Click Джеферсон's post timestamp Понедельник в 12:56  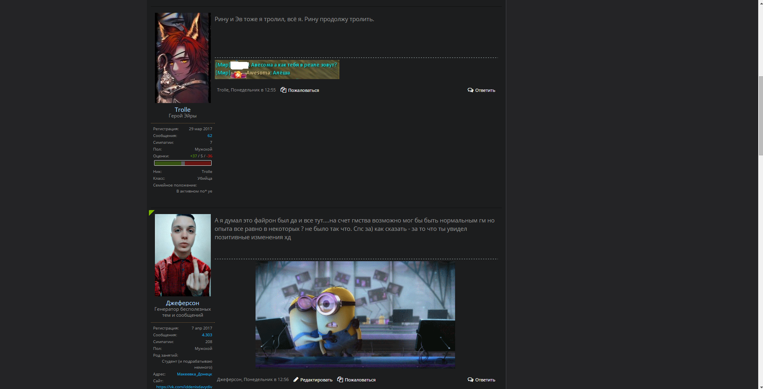266,380
